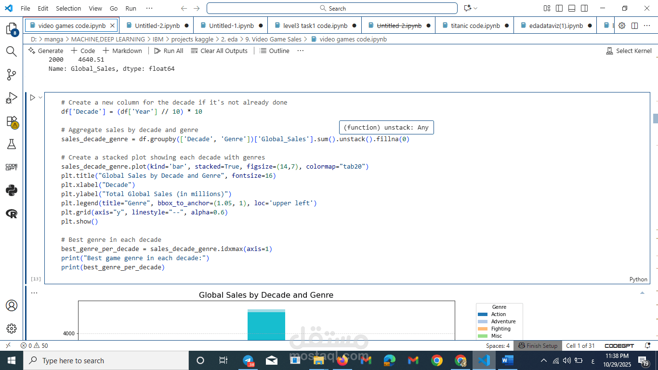Click Select Kernel
Image resolution: width=658 pixels, height=370 pixels.
point(629,51)
